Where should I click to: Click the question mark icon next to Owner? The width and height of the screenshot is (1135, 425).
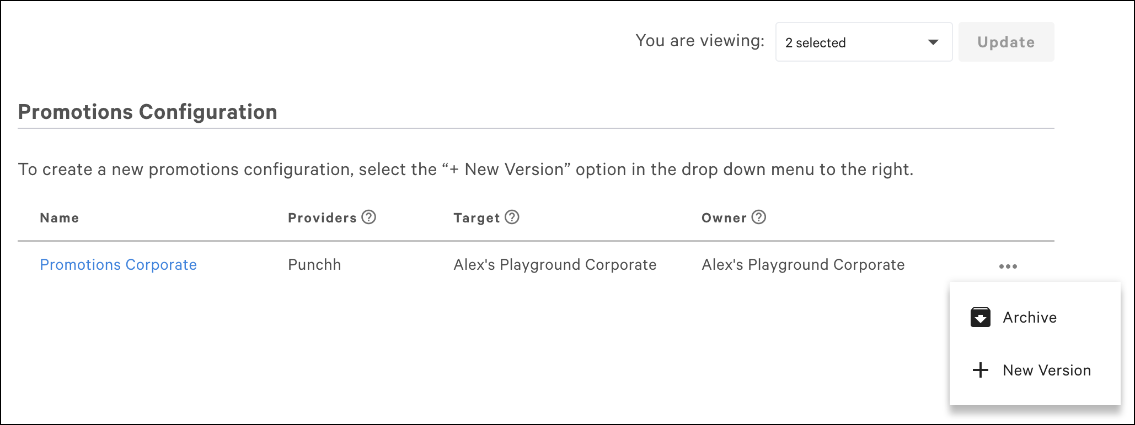(x=759, y=217)
